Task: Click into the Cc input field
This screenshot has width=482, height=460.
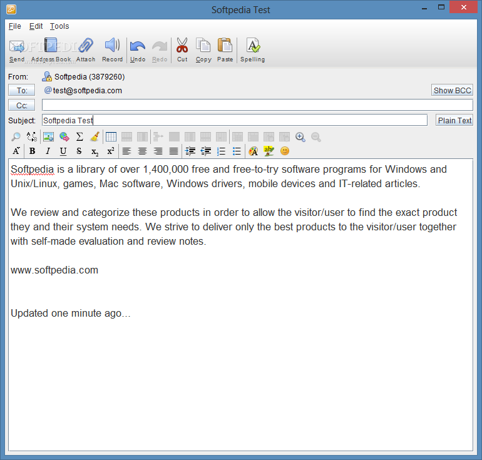Action: point(257,105)
